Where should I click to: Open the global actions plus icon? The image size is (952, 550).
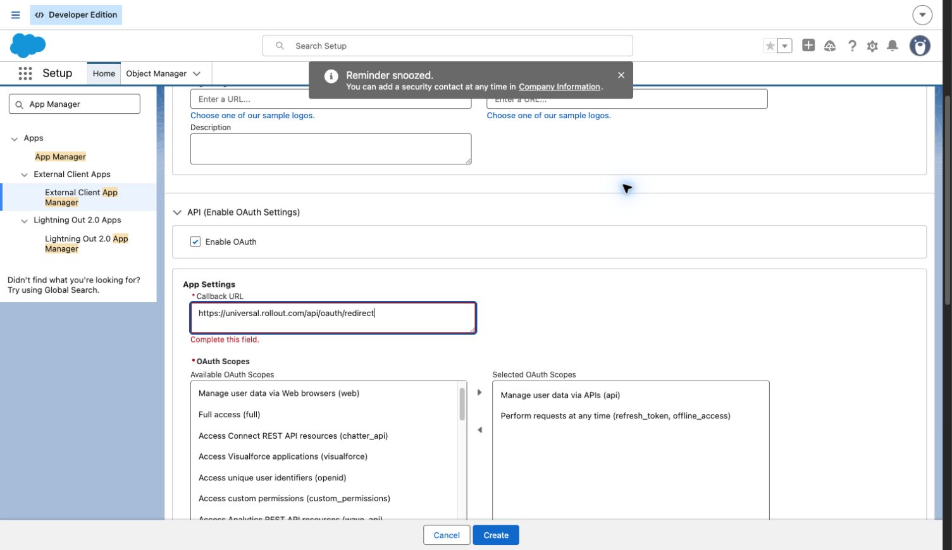(x=808, y=45)
